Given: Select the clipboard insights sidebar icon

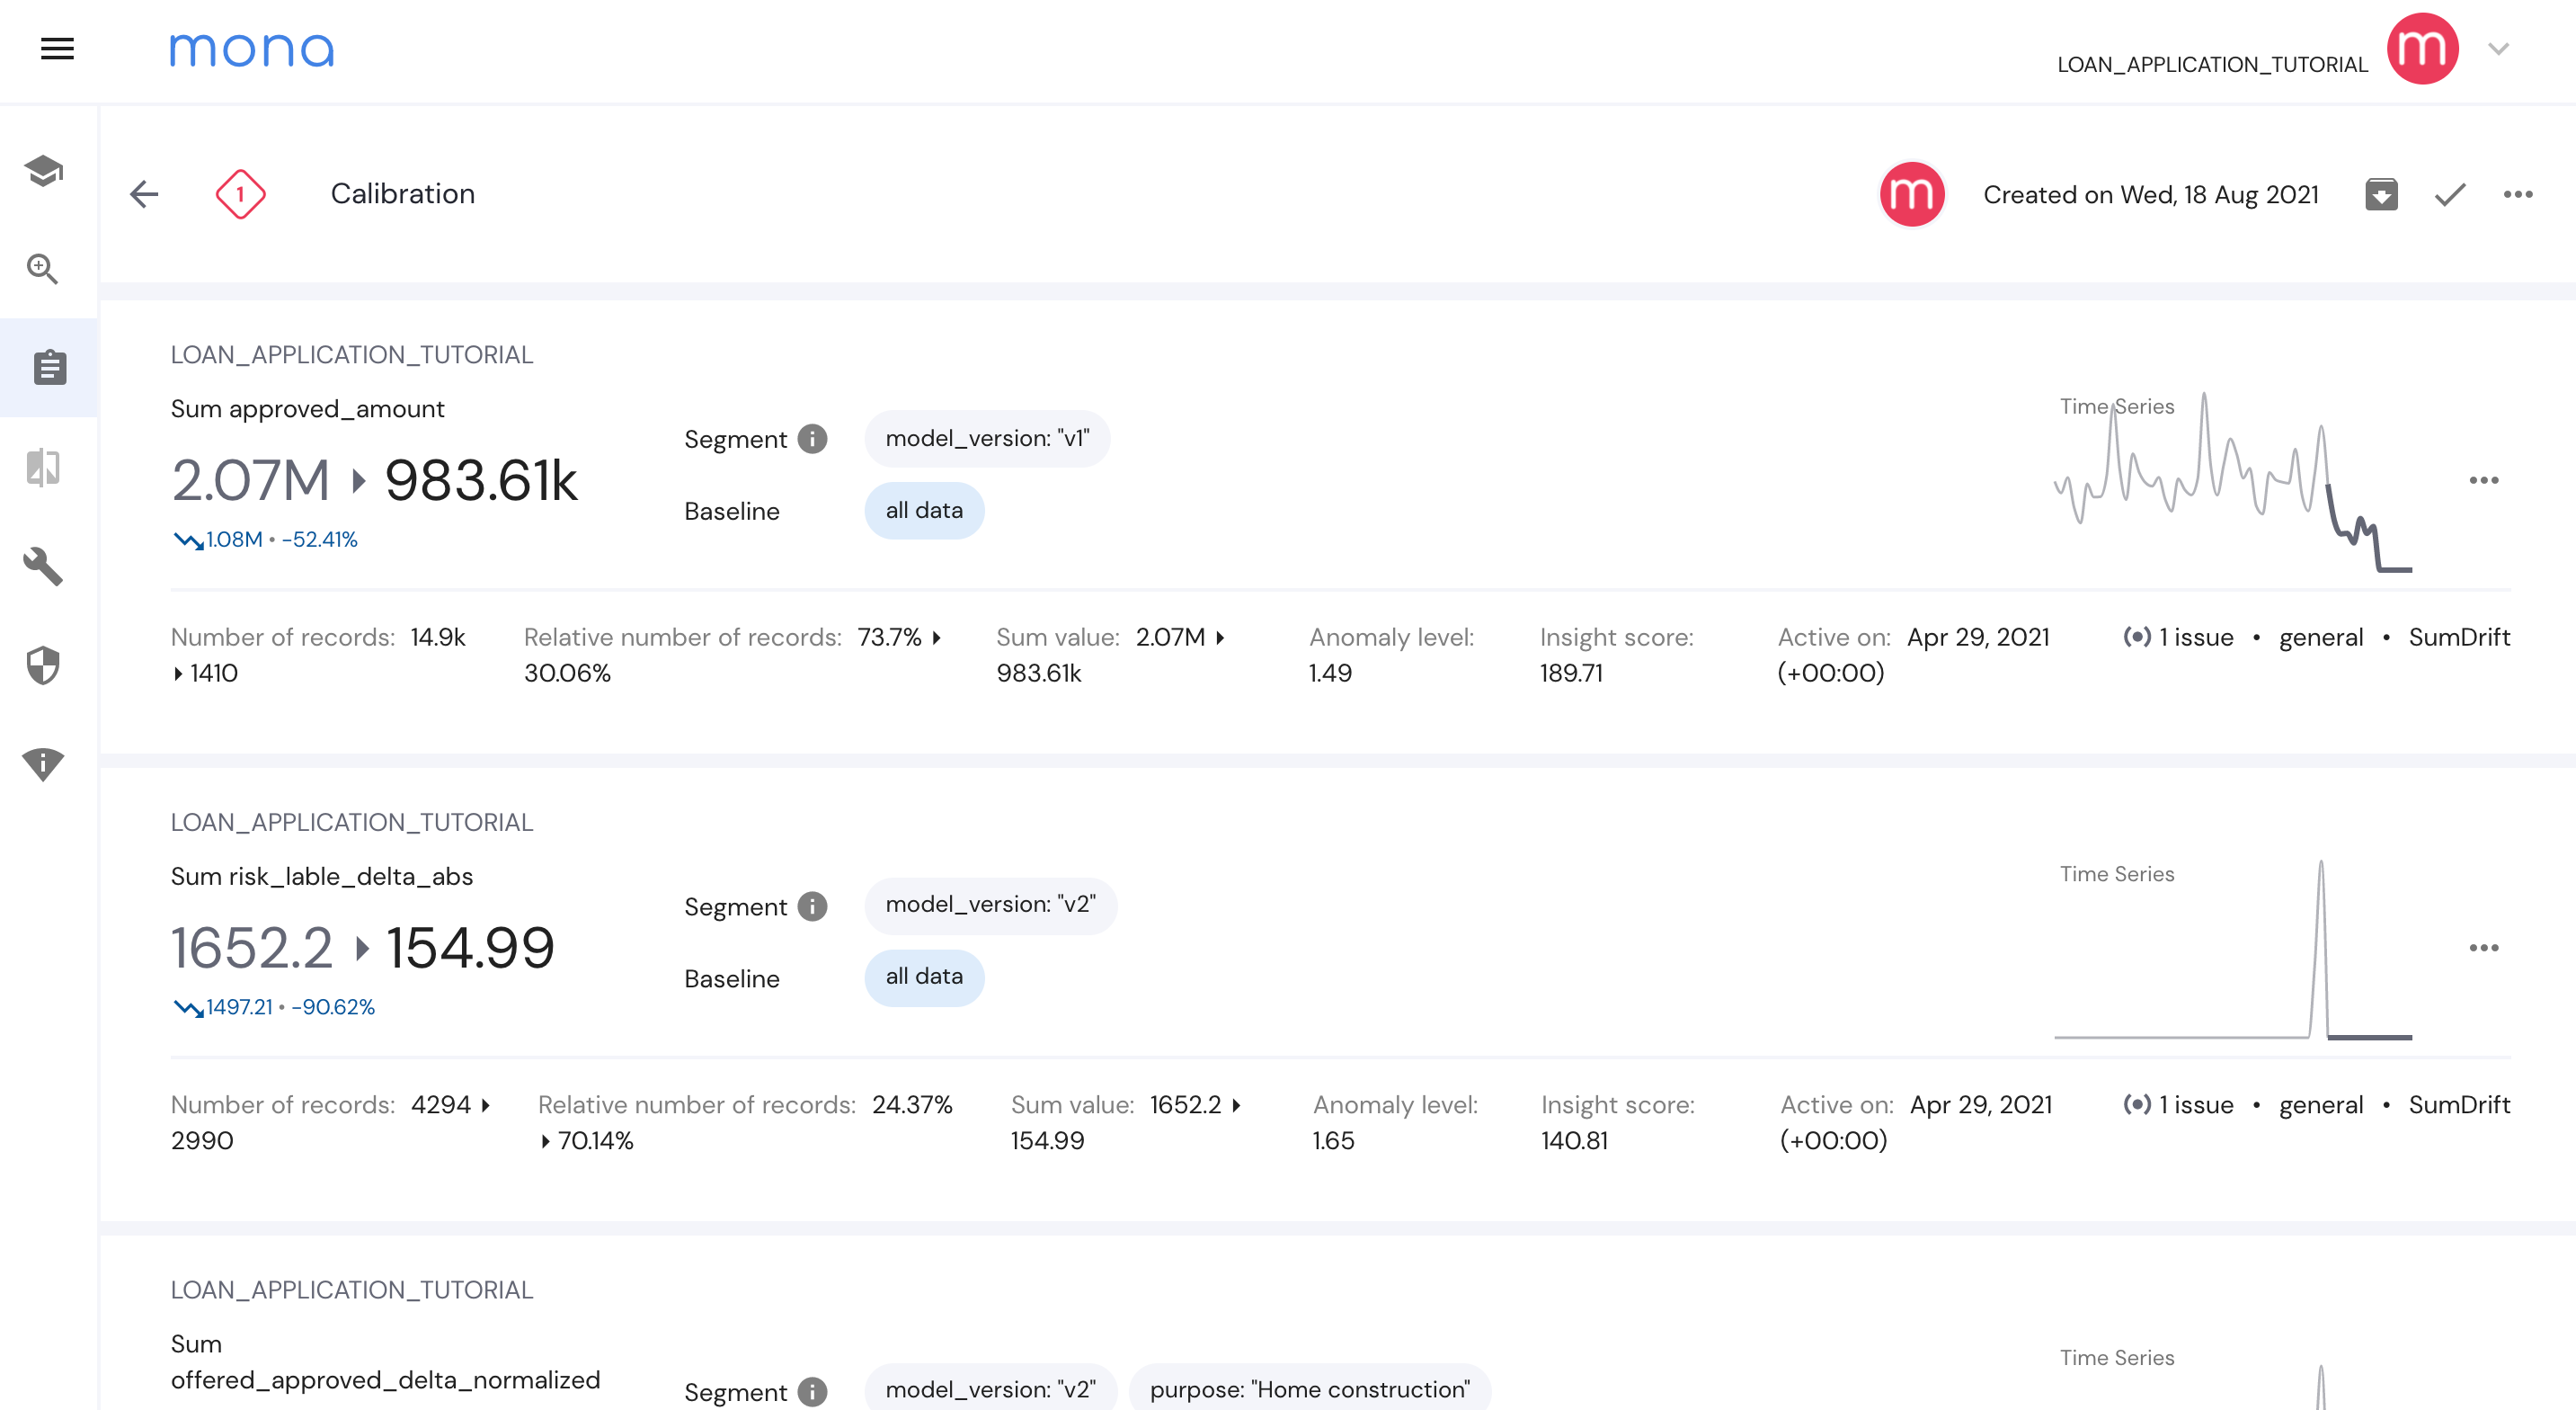Looking at the screenshot, I should point(49,367).
